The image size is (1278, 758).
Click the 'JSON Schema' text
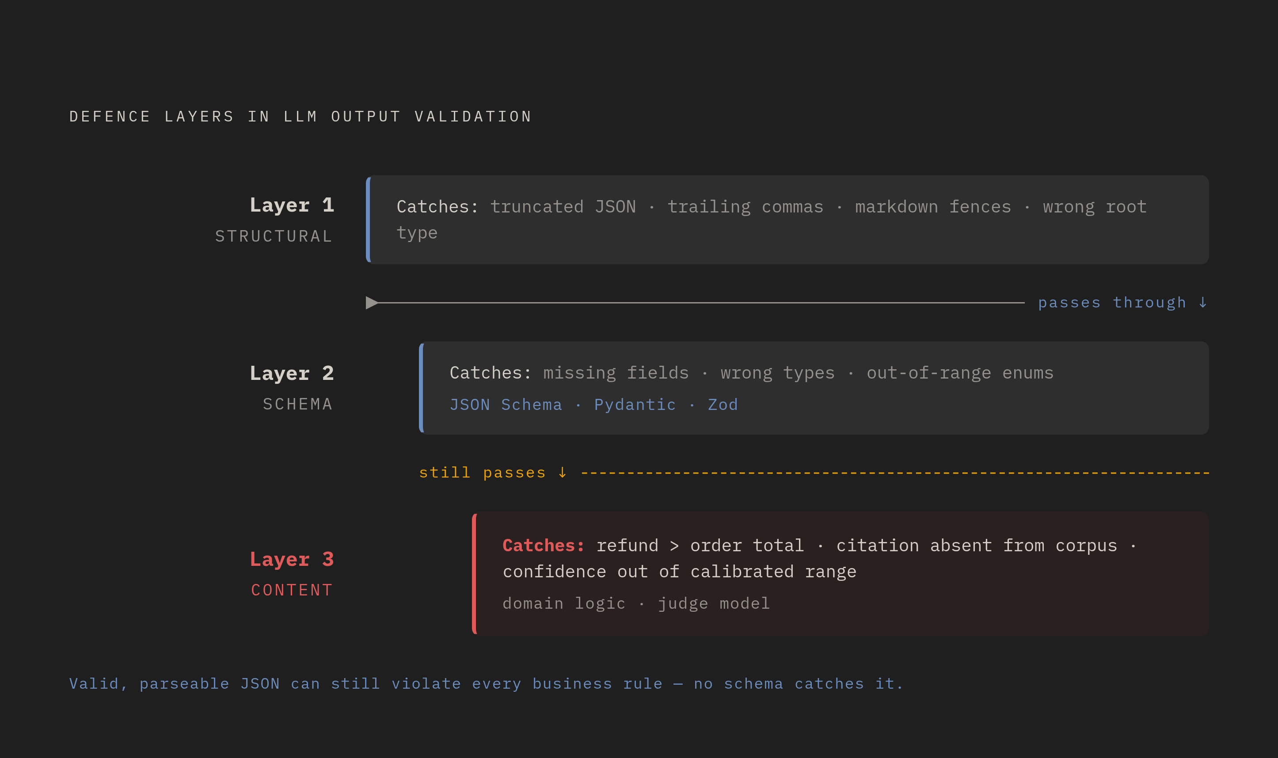(x=506, y=405)
